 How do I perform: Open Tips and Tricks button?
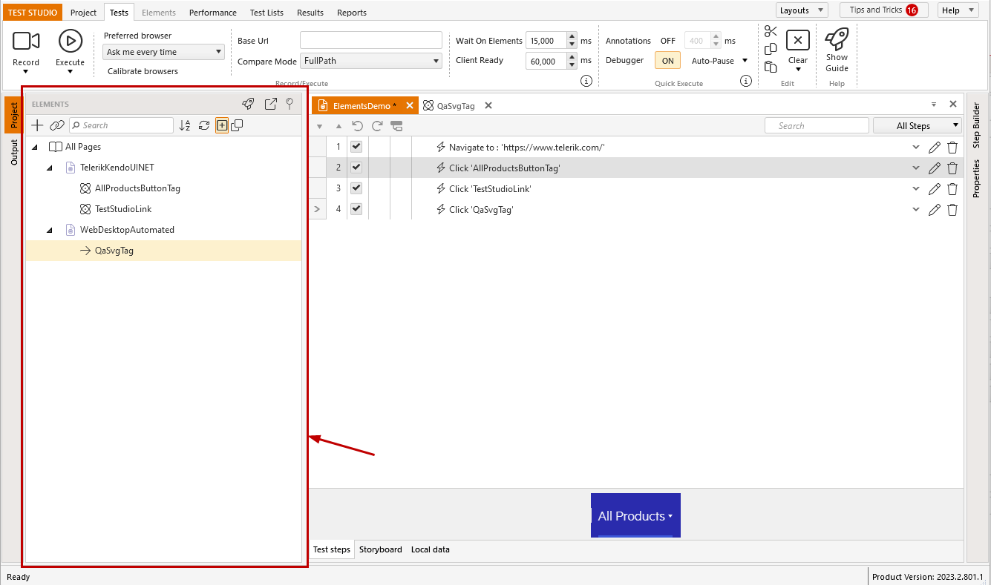click(883, 10)
